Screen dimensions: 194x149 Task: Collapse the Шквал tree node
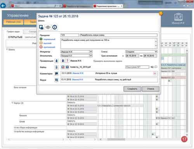click(x=7, y=50)
